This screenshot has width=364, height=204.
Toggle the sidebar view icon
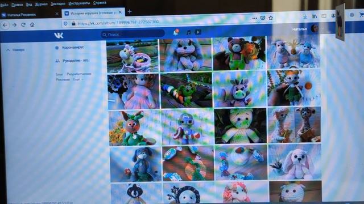click(324, 16)
